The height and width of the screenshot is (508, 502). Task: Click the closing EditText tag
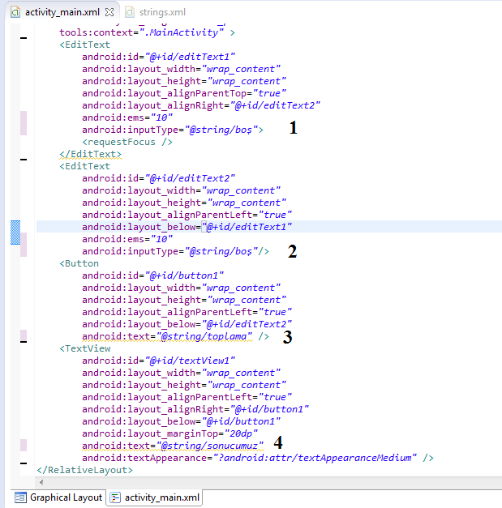[x=90, y=154]
